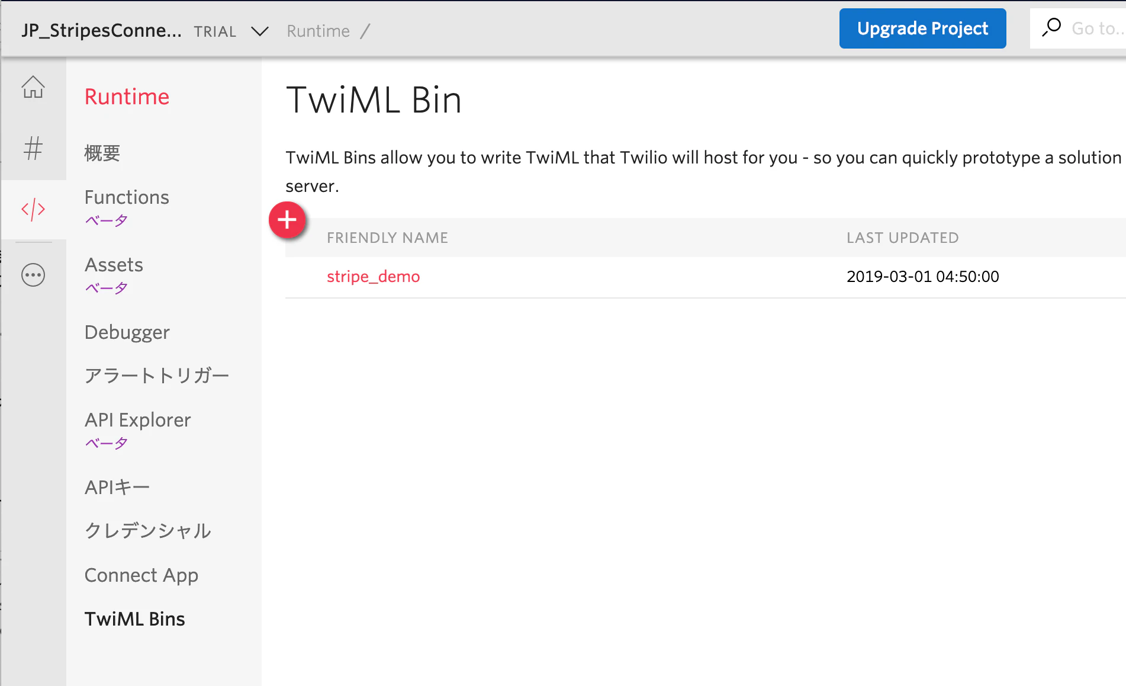Open APIキー in the sidebar
This screenshot has height=686, width=1126.
(117, 487)
